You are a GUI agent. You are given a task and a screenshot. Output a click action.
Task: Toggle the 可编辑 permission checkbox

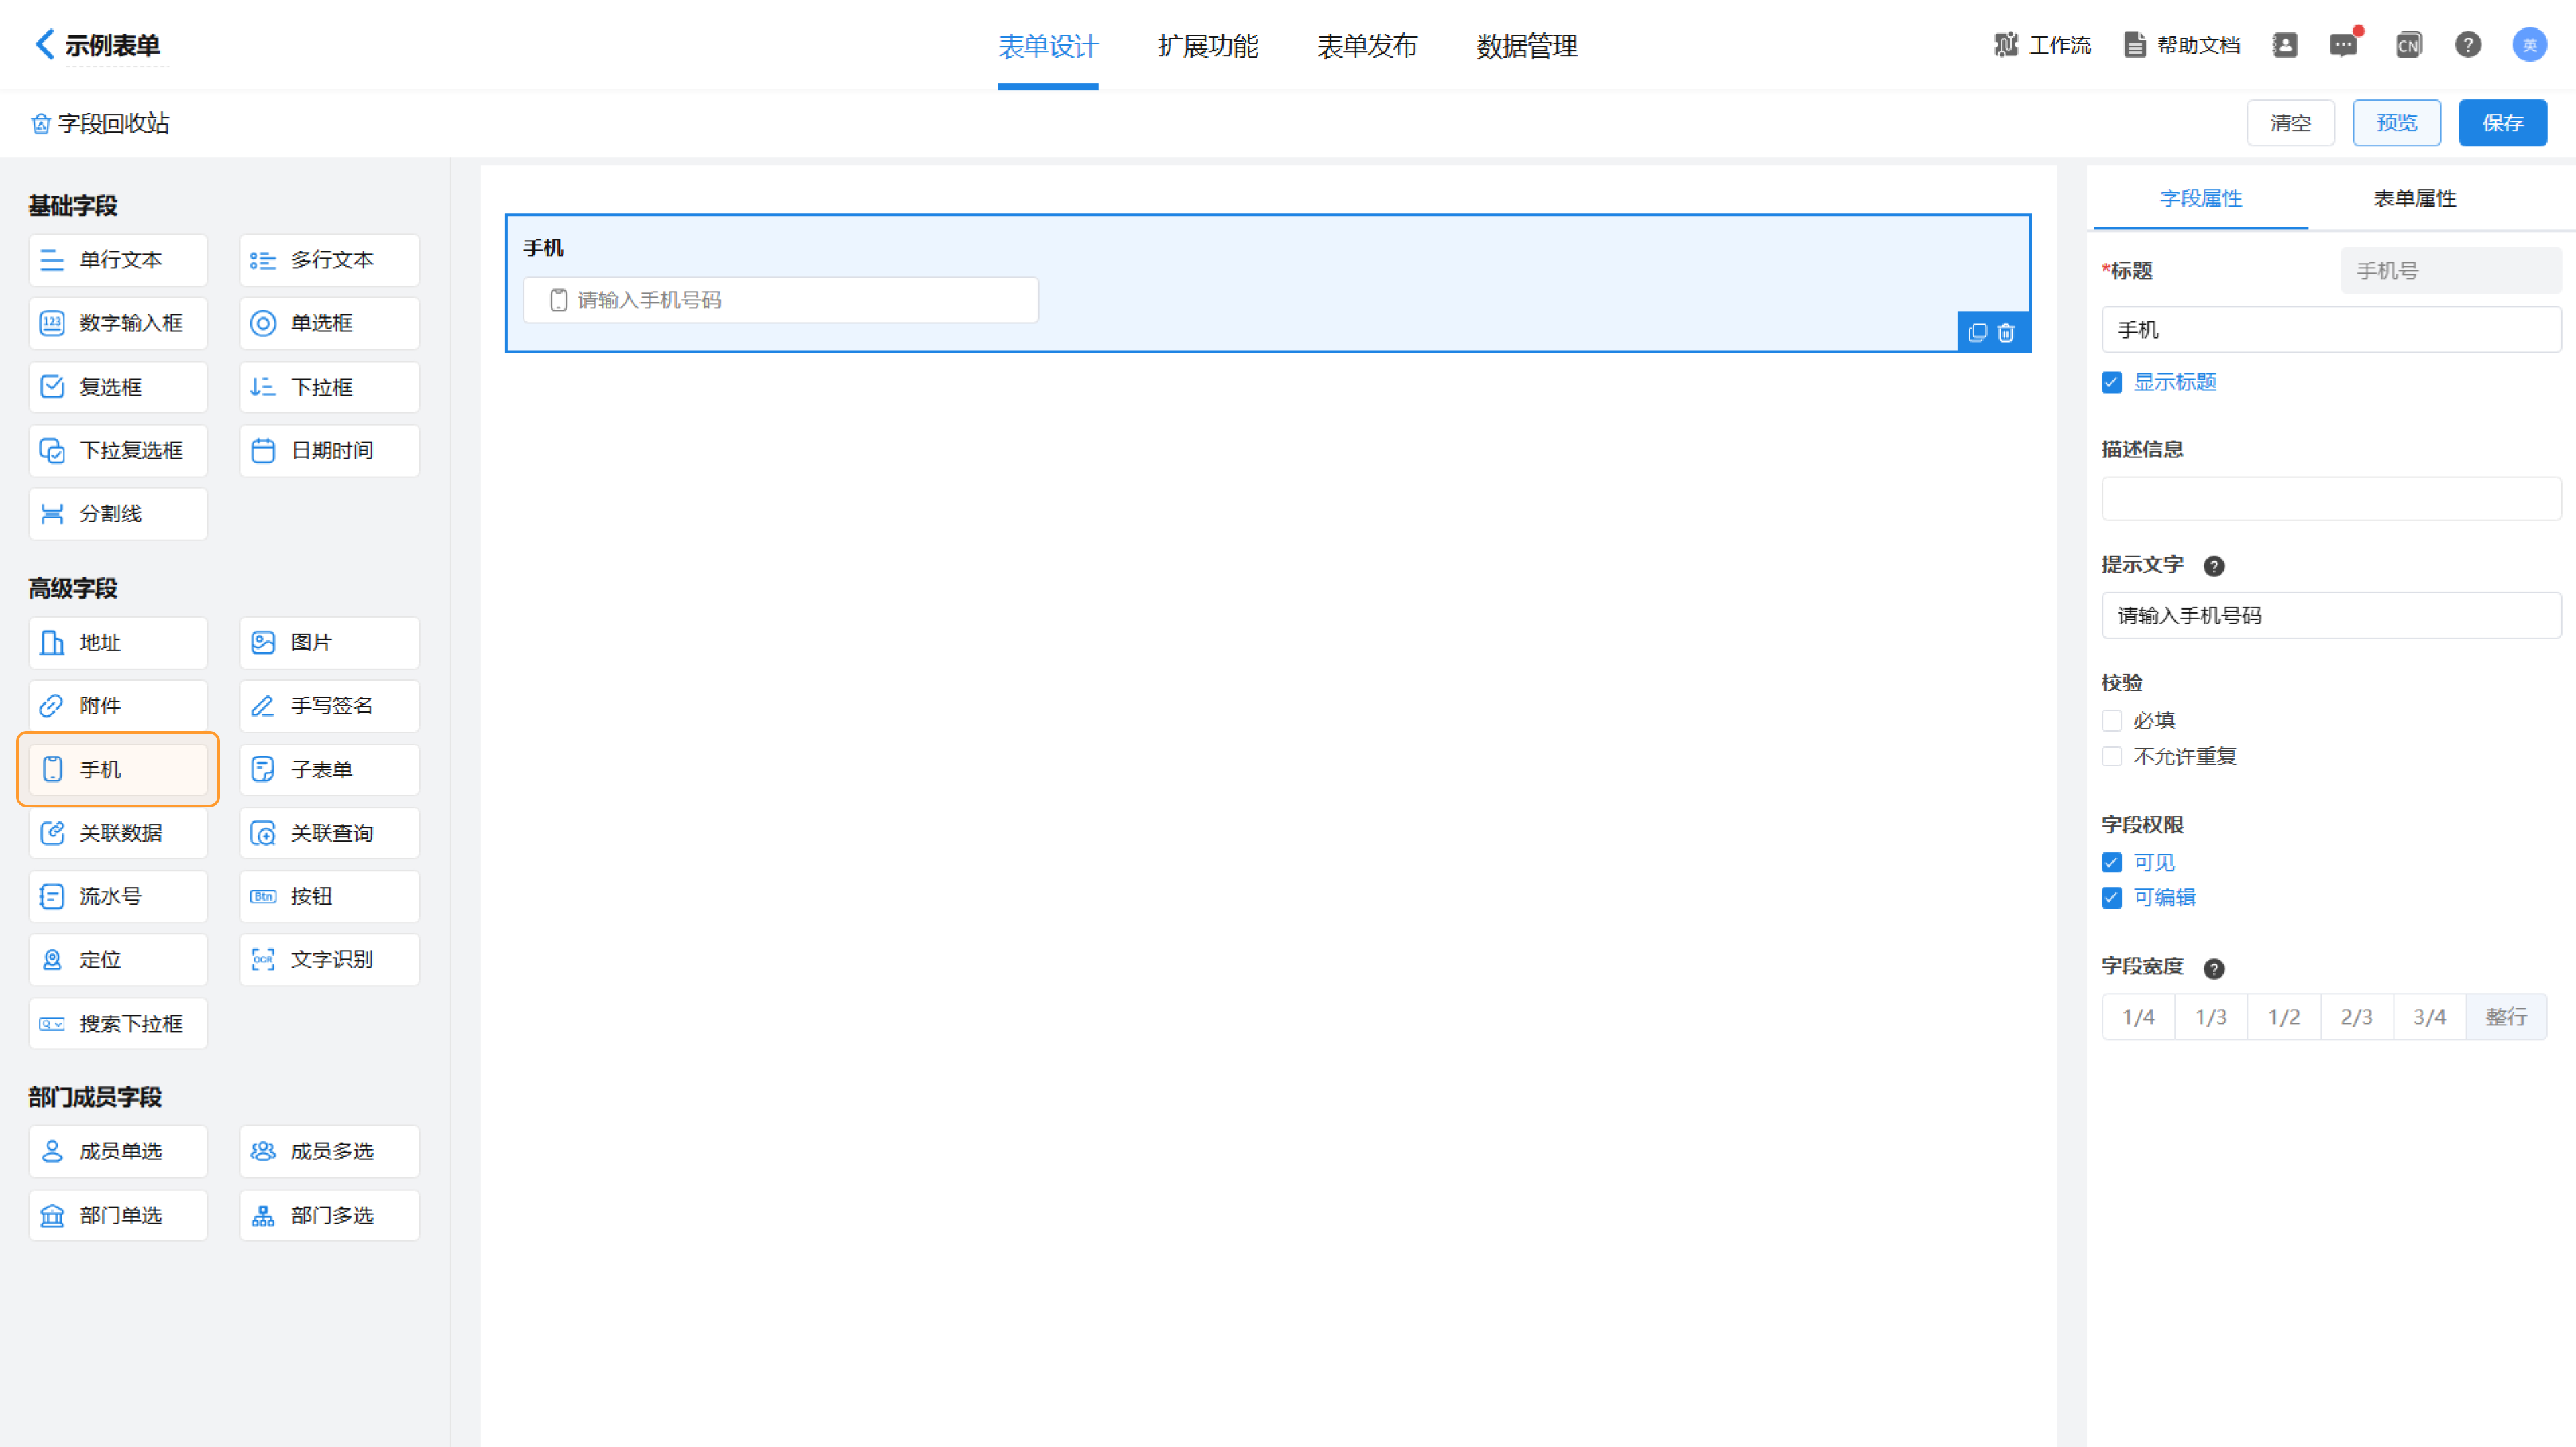pyautogui.click(x=2112, y=897)
